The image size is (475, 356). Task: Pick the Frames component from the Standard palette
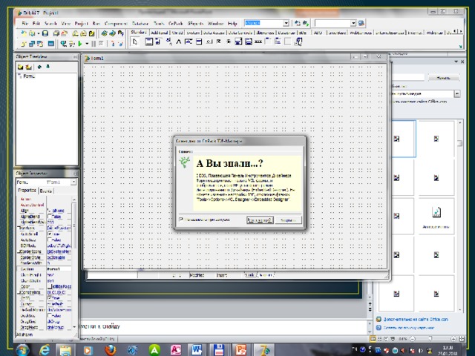click(148, 42)
